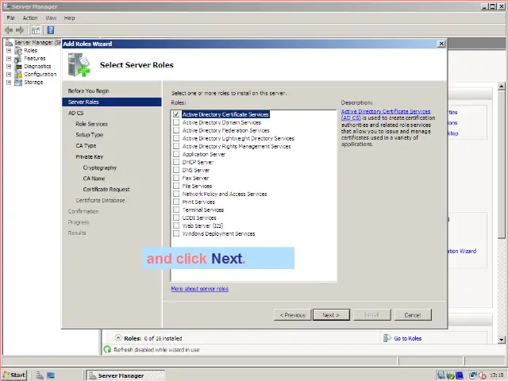Click the Server Manager quick launch icon
The width and height of the screenshot is (508, 381).
click(x=40, y=375)
